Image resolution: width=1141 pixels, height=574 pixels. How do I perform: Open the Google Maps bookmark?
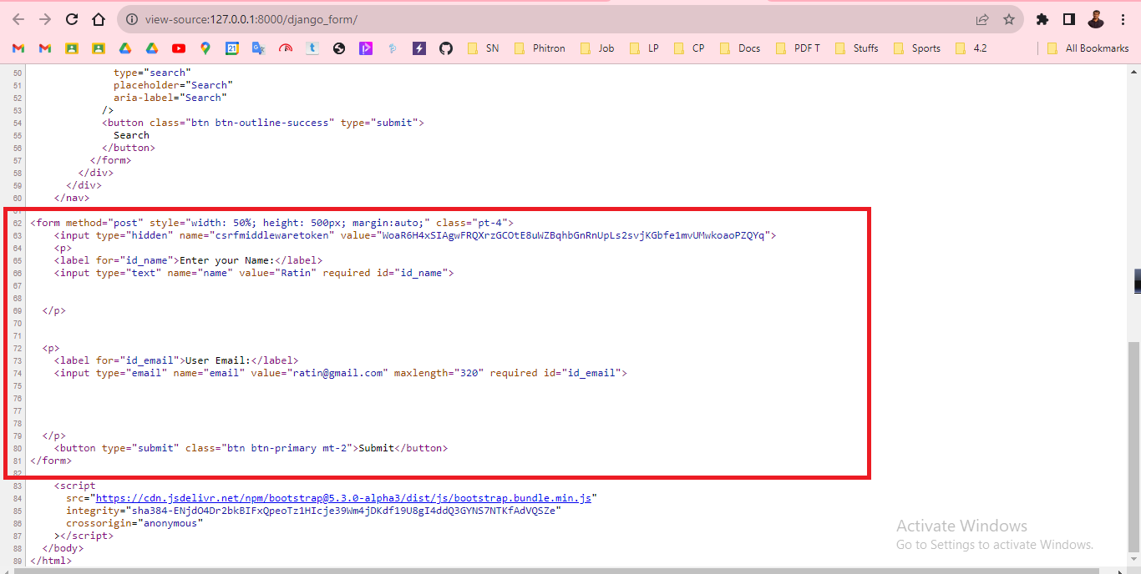coord(205,48)
